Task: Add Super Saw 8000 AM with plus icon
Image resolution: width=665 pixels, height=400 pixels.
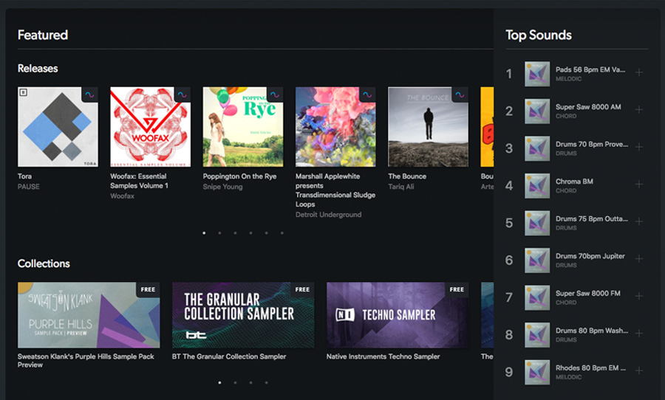Action: (x=638, y=110)
